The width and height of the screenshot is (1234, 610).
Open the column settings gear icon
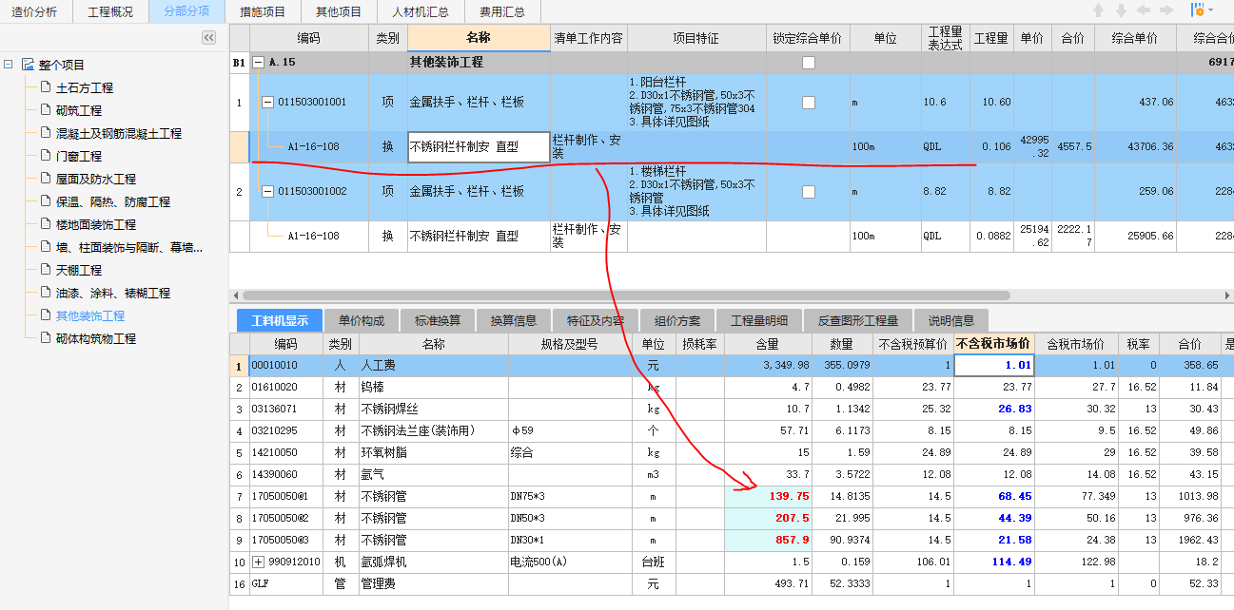coord(1197,10)
